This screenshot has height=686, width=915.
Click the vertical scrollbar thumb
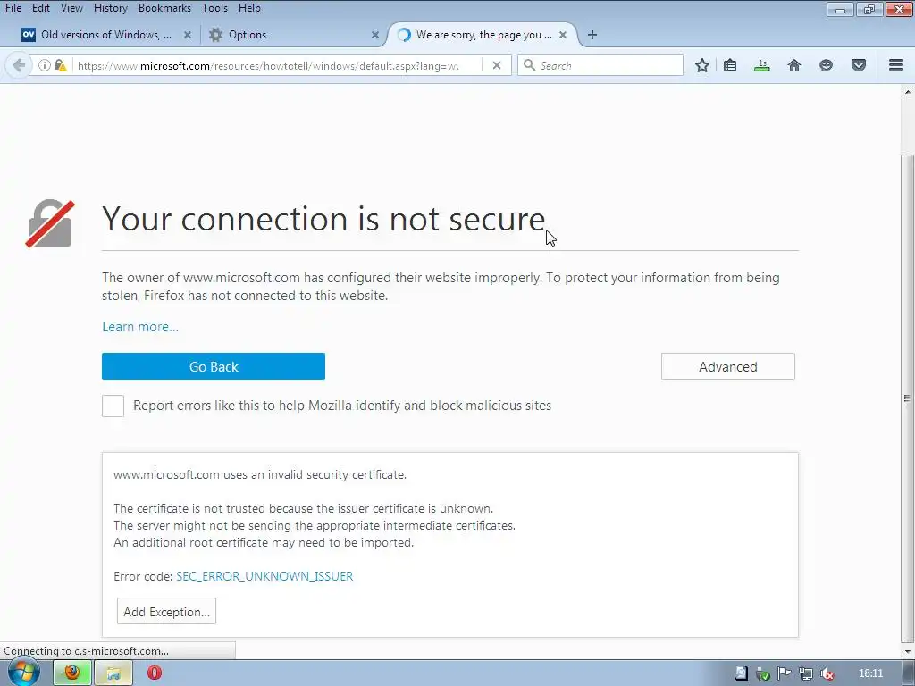point(907,397)
